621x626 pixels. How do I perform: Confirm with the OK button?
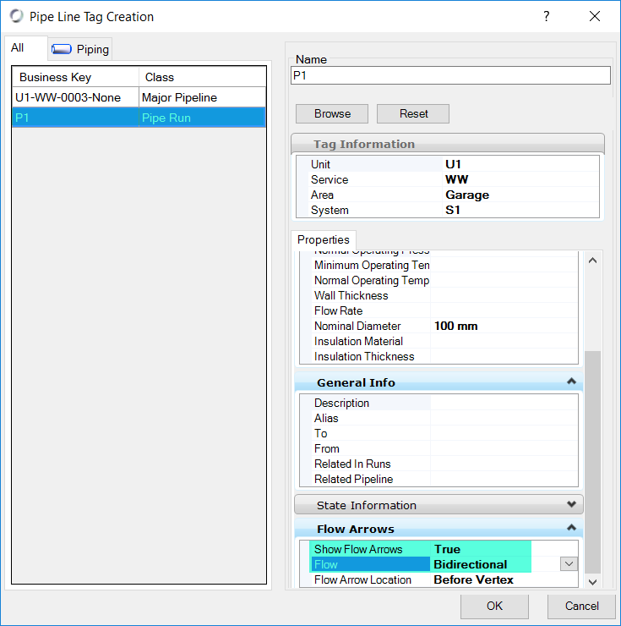pyautogui.click(x=494, y=606)
